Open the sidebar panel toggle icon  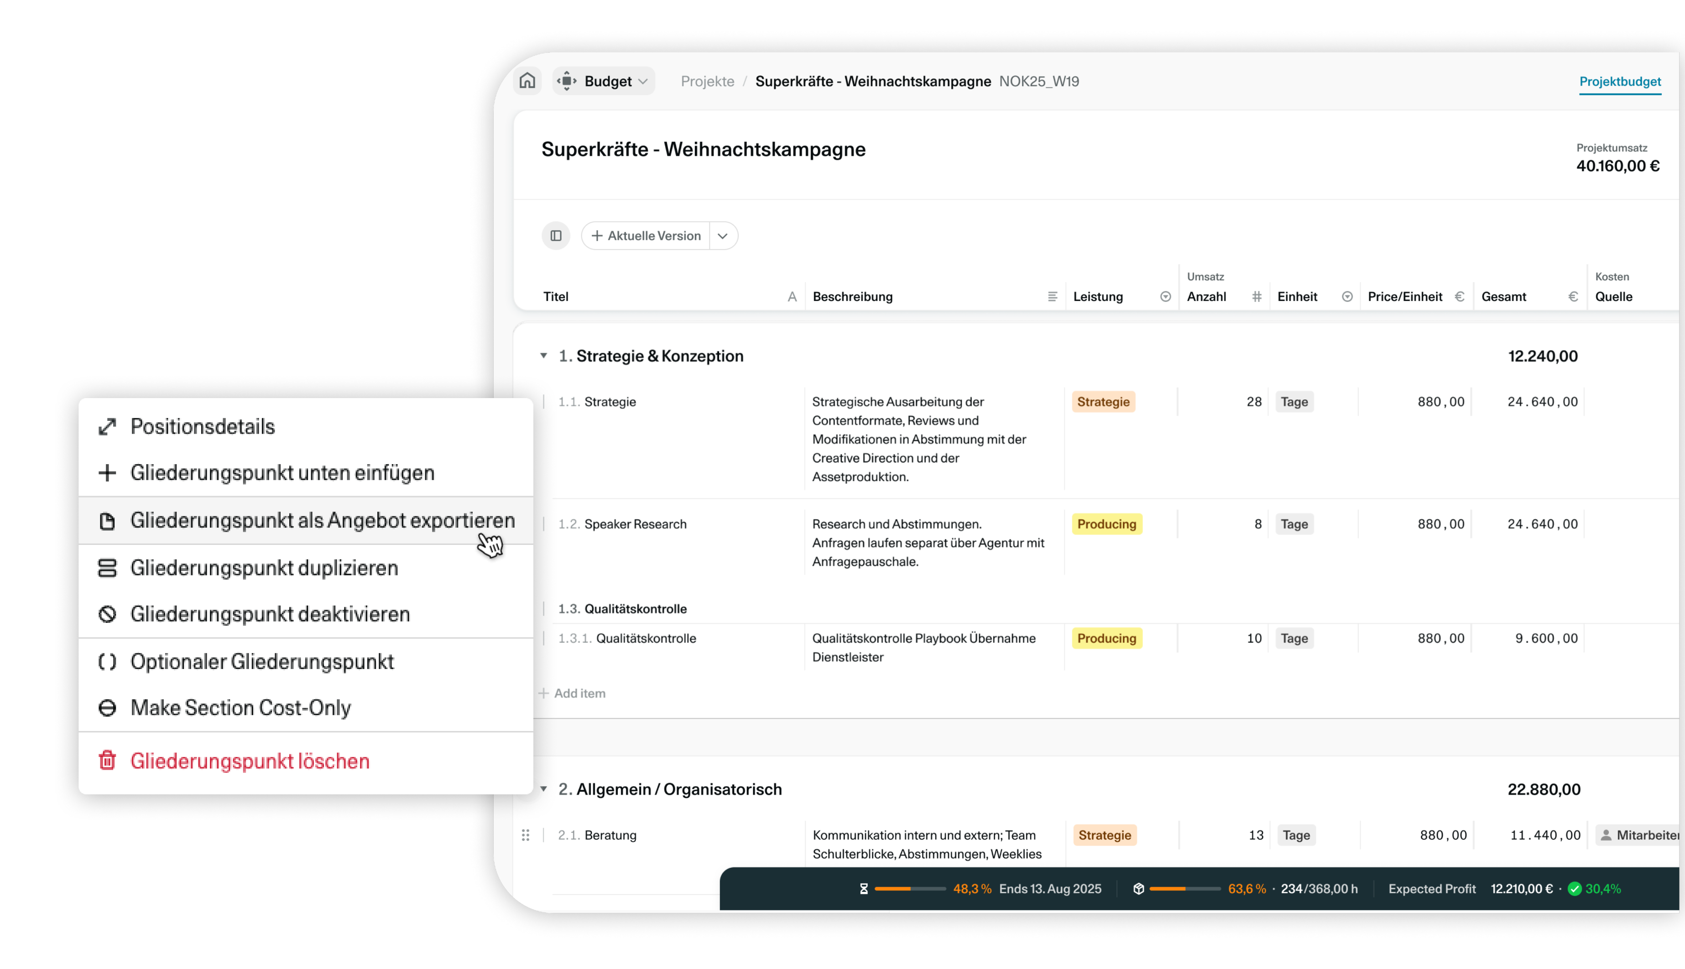click(x=556, y=236)
